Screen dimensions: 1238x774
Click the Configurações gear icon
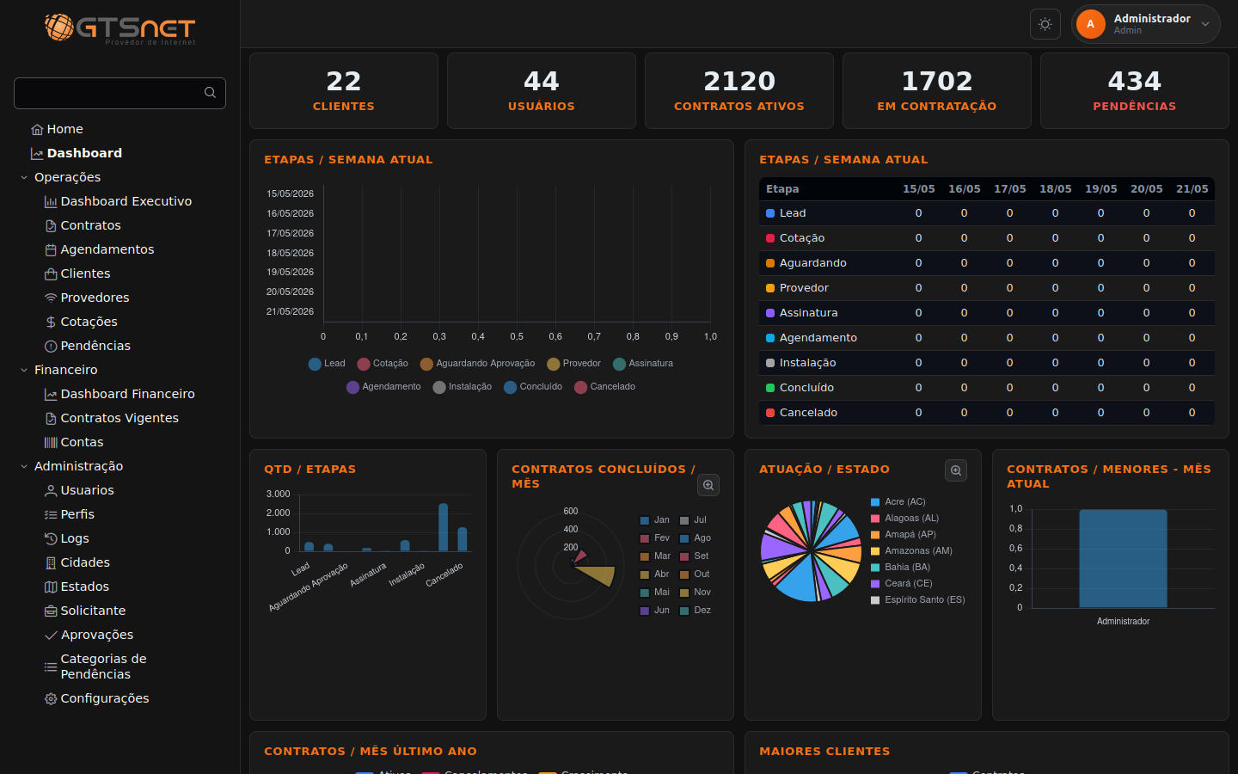[51, 699]
